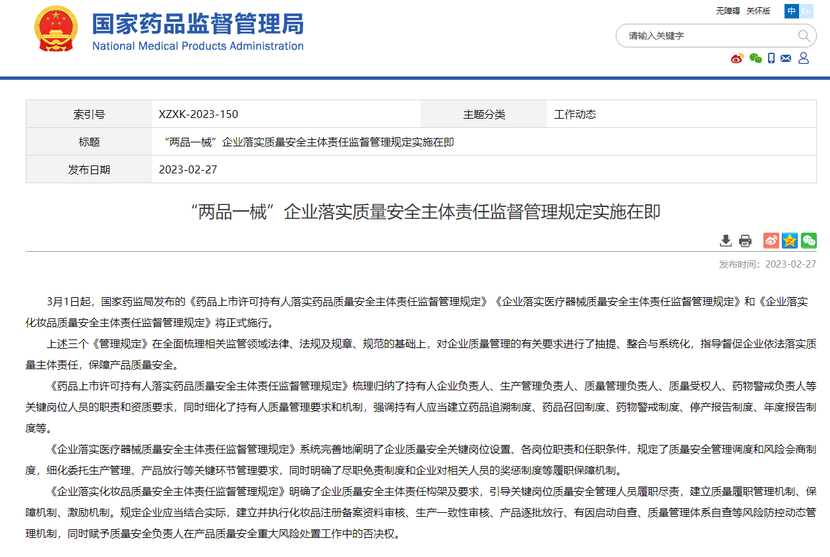The image size is (830, 557).
Task: Open the mobile app icon in header
Action: point(771,59)
